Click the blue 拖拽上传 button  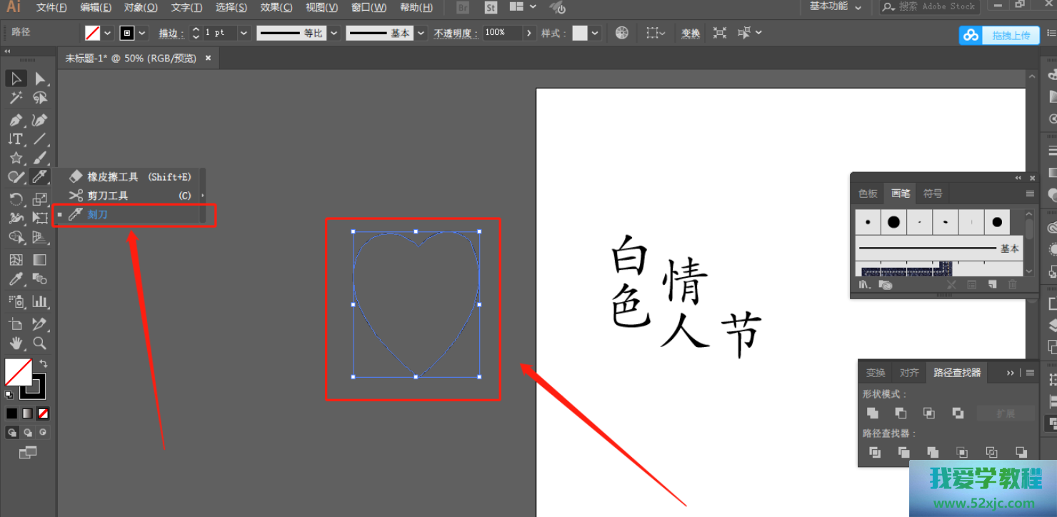click(1000, 35)
